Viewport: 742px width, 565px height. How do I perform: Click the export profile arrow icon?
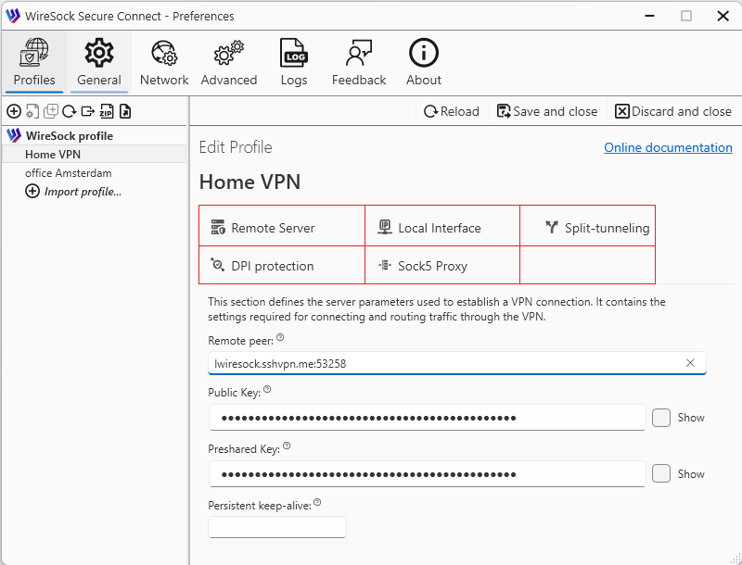[87, 111]
